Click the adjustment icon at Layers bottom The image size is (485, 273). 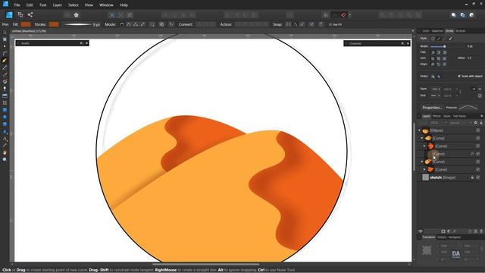coord(449,231)
